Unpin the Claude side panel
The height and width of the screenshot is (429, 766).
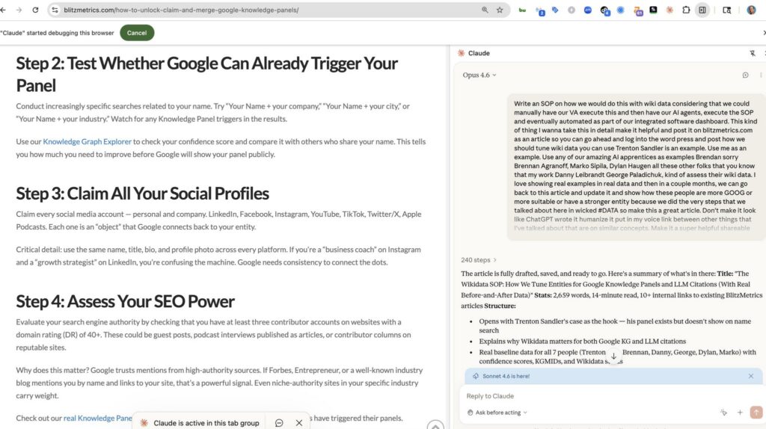click(753, 54)
